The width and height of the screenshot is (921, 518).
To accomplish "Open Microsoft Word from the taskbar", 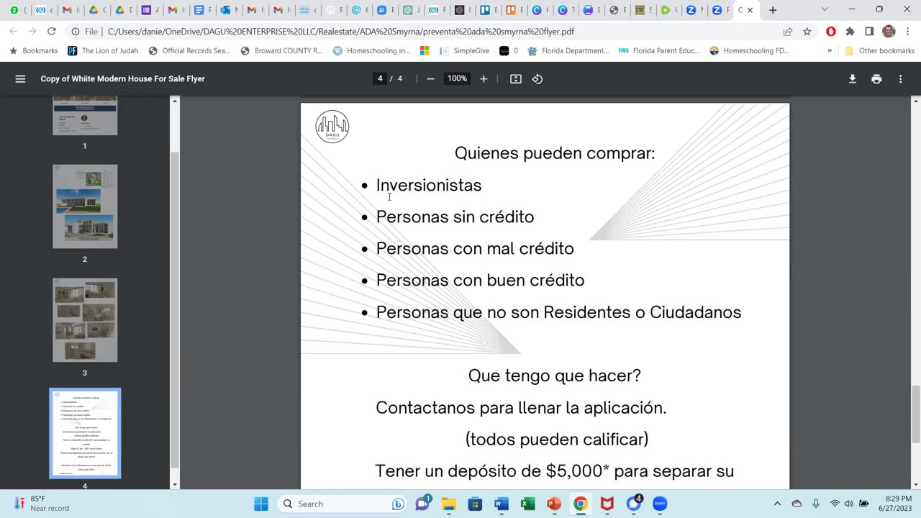I will [x=502, y=504].
